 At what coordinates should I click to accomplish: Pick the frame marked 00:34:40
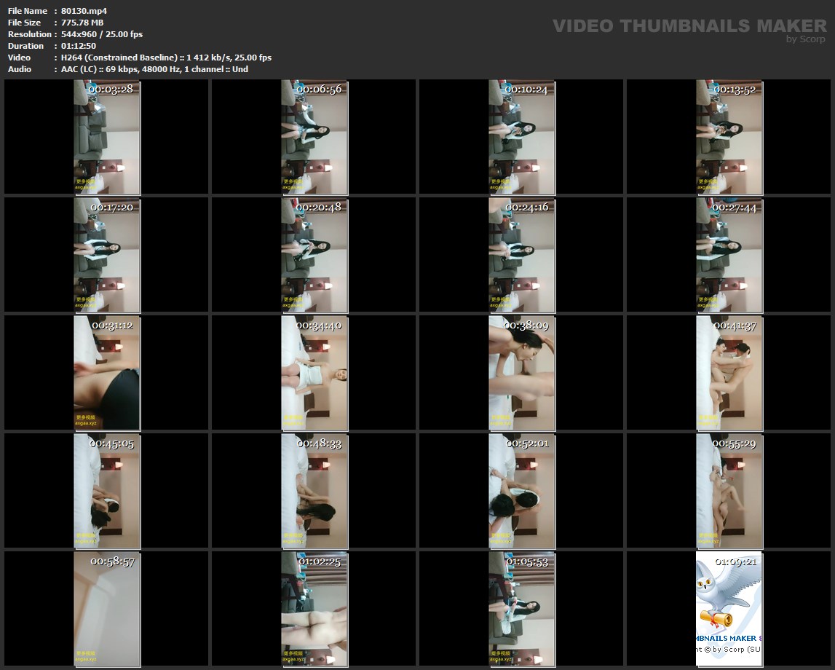[314, 373]
